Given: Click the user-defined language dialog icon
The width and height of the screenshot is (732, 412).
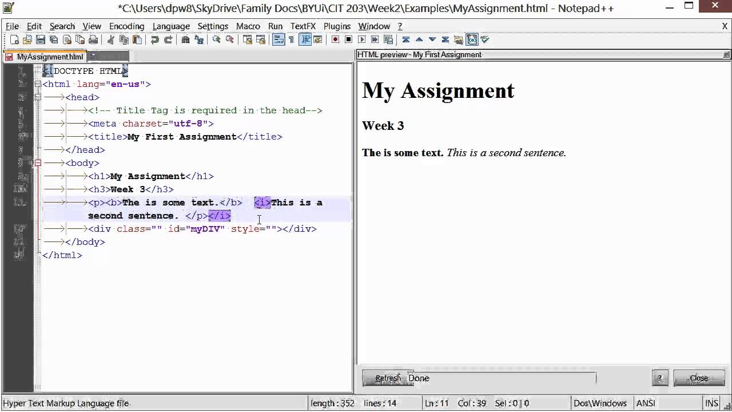Looking at the screenshot, I should click(x=318, y=39).
